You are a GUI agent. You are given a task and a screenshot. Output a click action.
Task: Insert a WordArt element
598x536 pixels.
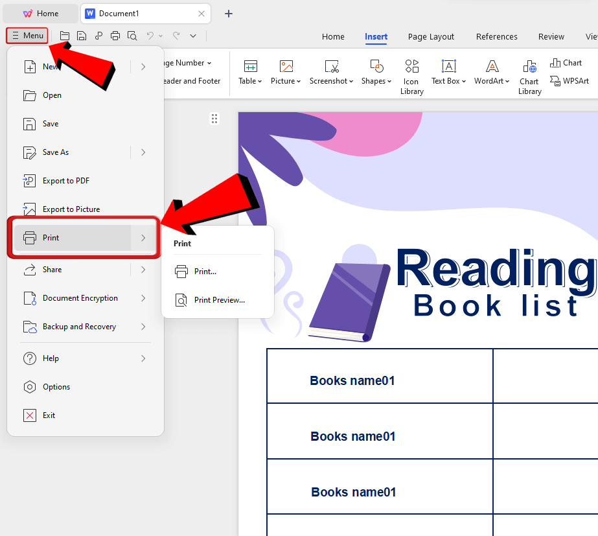point(491,73)
